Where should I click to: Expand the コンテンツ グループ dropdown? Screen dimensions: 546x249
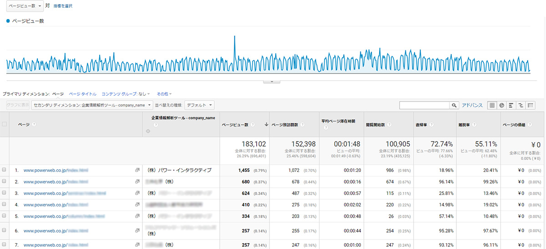[126, 94]
